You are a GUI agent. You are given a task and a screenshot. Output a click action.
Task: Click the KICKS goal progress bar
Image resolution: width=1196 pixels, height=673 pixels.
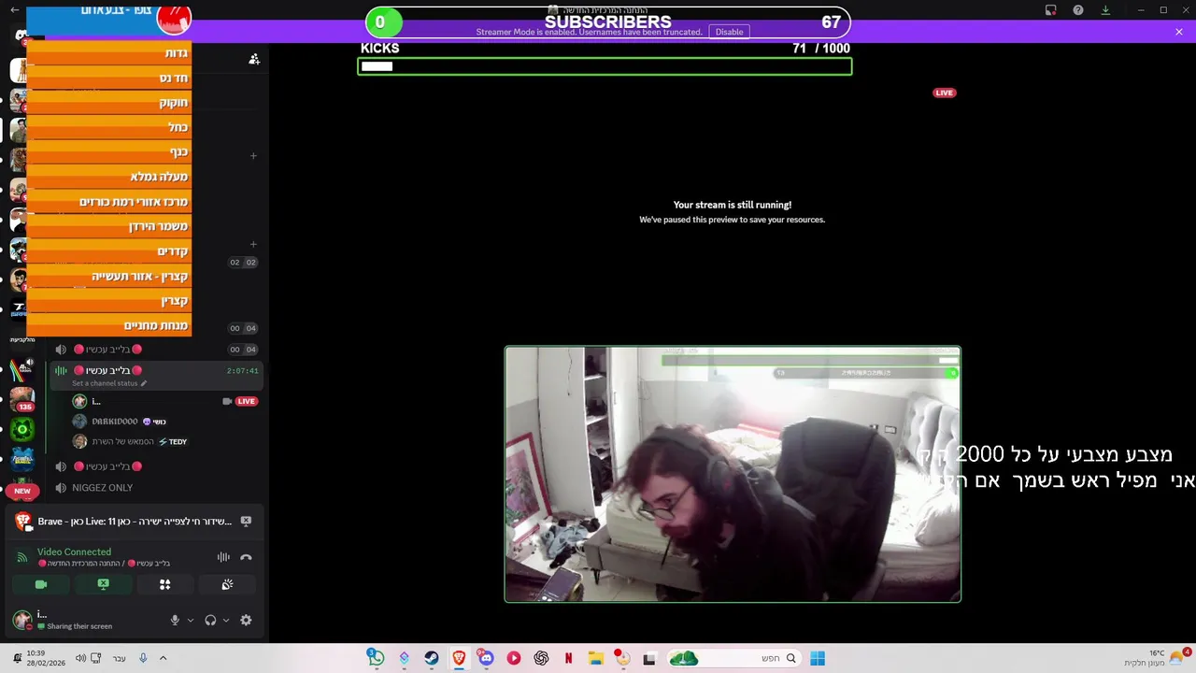(x=605, y=66)
